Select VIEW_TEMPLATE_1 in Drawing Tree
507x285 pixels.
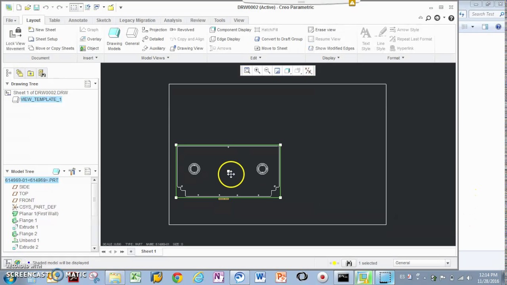click(x=41, y=99)
